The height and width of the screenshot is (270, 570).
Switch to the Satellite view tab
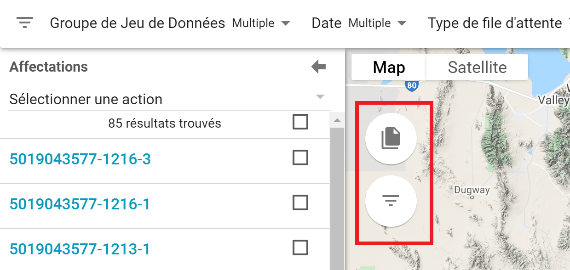tap(477, 67)
